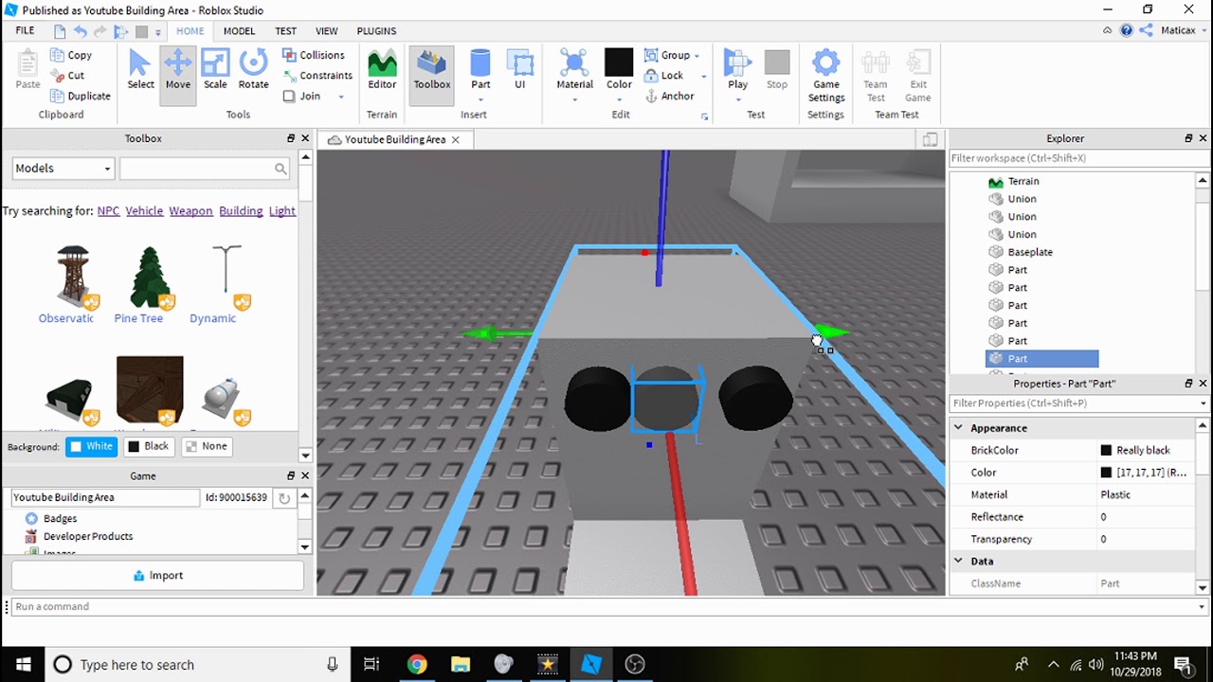Search toolbox for Building suggestion

click(x=241, y=211)
